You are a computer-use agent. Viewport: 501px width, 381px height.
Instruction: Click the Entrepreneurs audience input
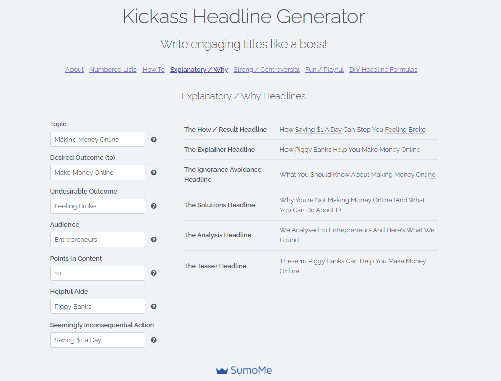98,239
